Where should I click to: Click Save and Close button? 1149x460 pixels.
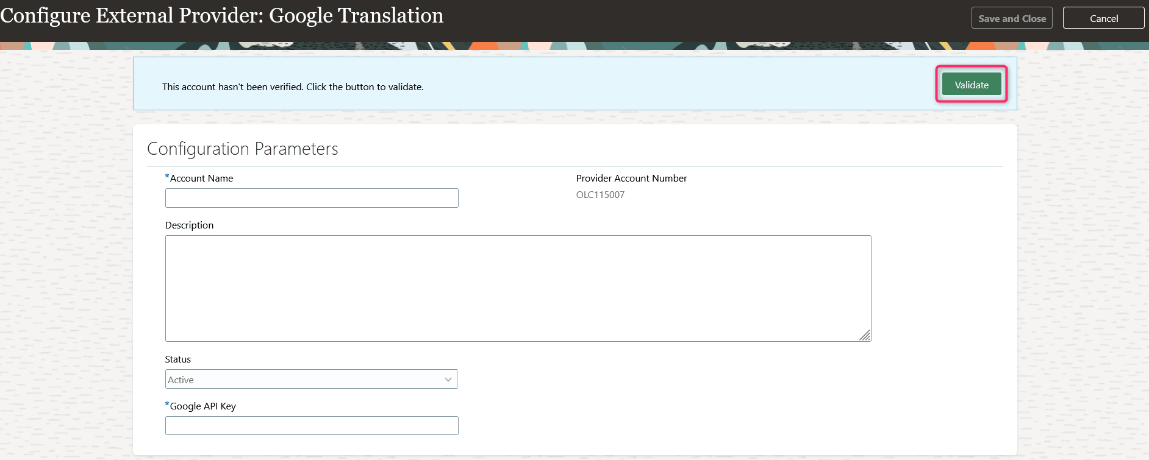(x=1012, y=18)
